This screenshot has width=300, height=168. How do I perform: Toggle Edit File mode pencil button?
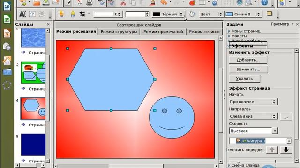(68, 3)
